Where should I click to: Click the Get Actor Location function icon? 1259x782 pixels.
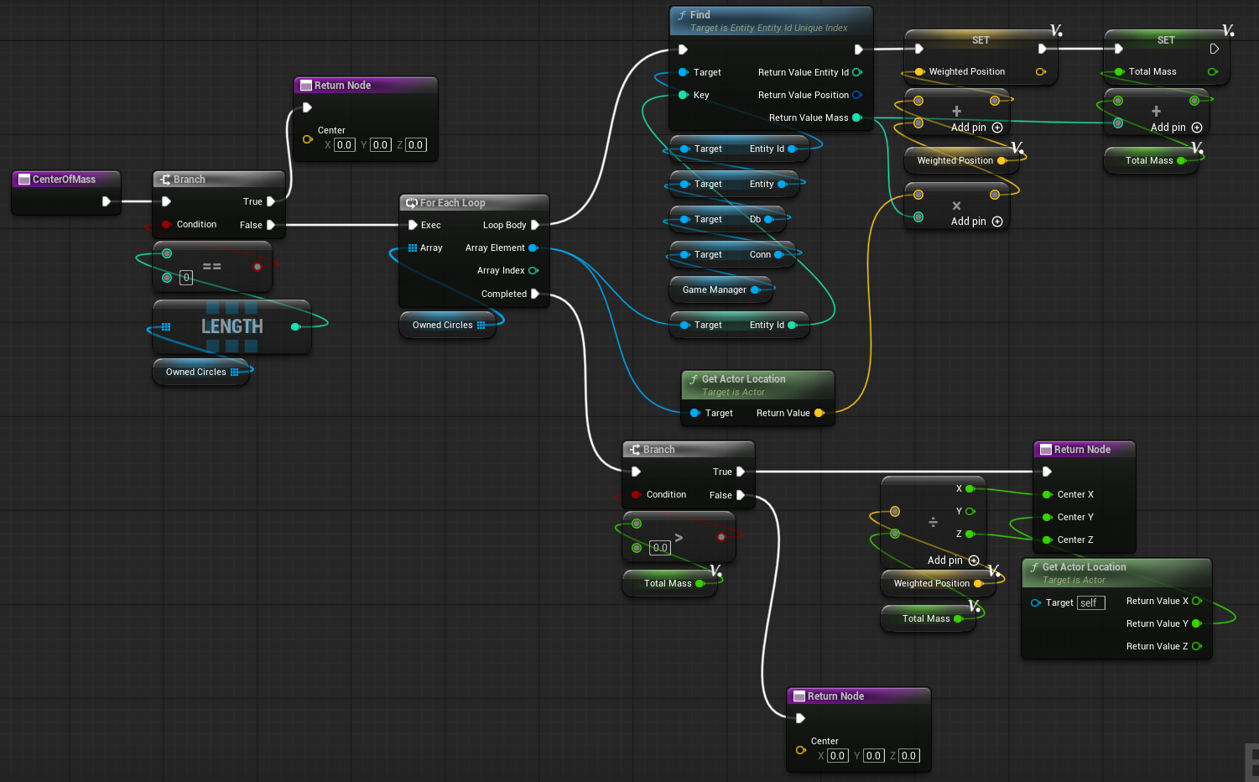pos(693,378)
